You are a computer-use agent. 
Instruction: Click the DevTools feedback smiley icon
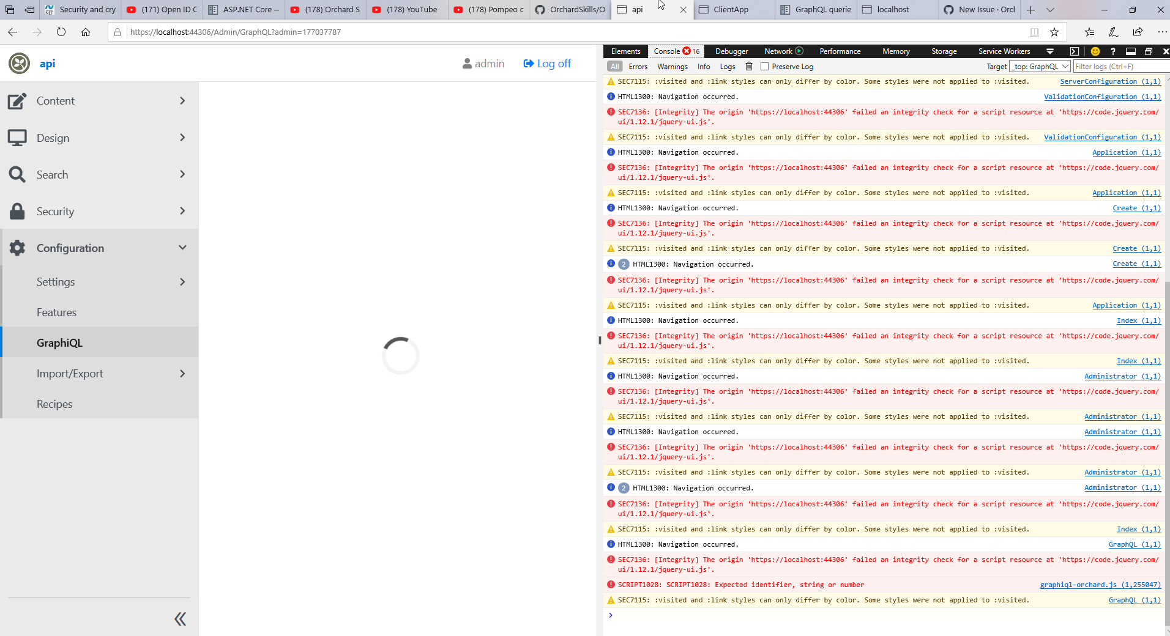[x=1094, y=51]
